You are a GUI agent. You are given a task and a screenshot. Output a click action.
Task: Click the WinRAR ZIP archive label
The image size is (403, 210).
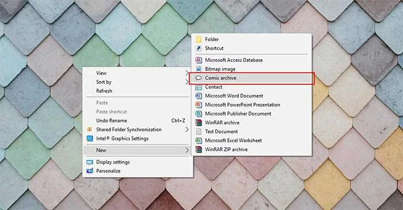[226, 149]
